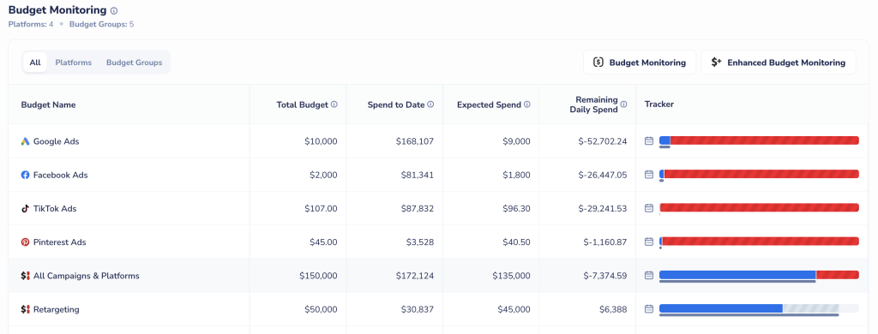Click All Campaigns & Platforms tracker bar
878x334 pixels.
pyautogui.click(x=760, y=275)
